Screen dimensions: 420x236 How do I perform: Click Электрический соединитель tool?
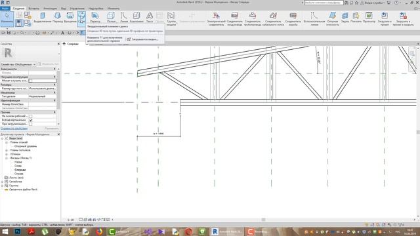(216, 19)
